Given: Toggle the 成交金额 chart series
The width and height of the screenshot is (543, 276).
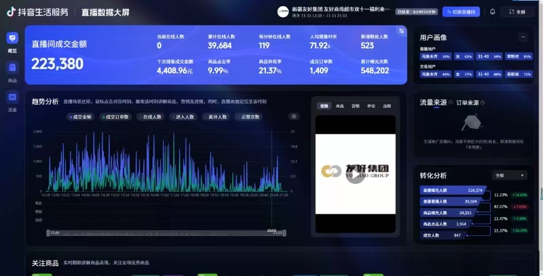Looking at the screenshot, I should (x=80, y=117).
